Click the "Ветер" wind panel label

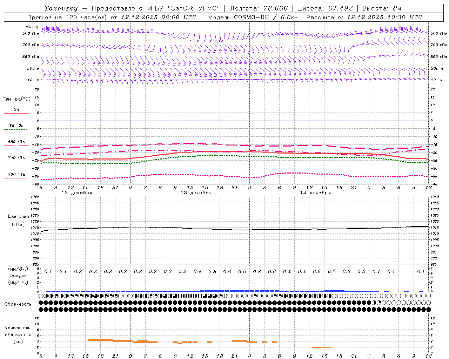[32, 27]
